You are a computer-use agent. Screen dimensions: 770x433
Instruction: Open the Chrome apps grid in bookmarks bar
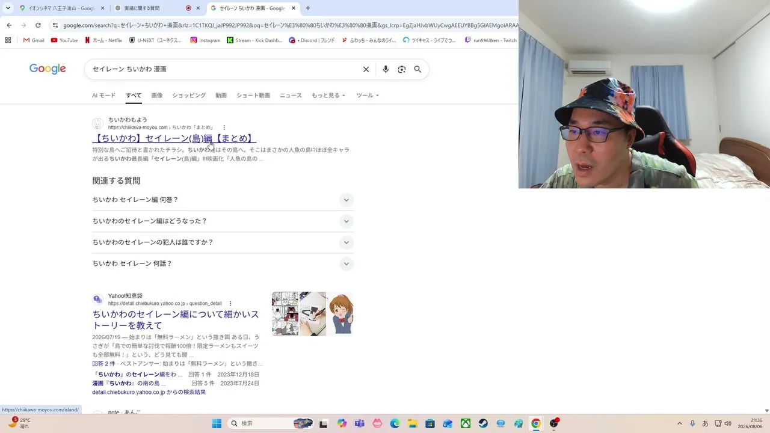pyautogui.click(x=8, y=40)
